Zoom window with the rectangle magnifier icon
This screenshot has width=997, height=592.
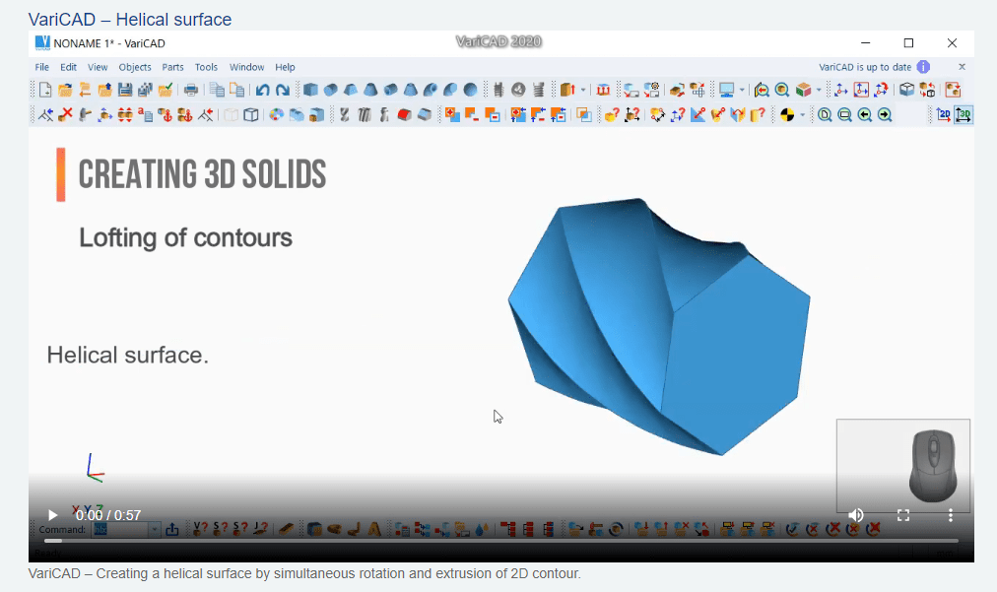[x=844, y=115]
